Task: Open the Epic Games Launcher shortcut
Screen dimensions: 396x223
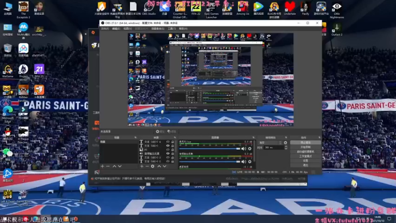Action: pos(211,10)
